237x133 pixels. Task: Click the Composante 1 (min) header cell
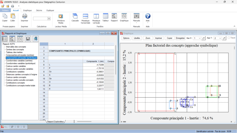pyautogui.click(x=94, y=61)
